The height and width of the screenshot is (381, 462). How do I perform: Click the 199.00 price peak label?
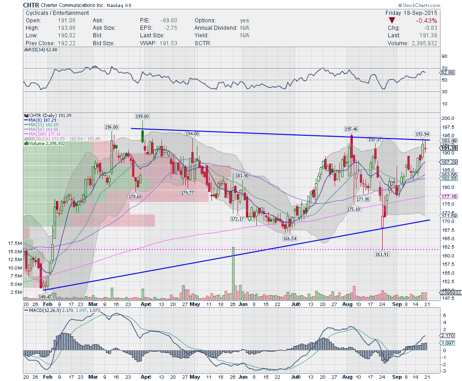142,116
